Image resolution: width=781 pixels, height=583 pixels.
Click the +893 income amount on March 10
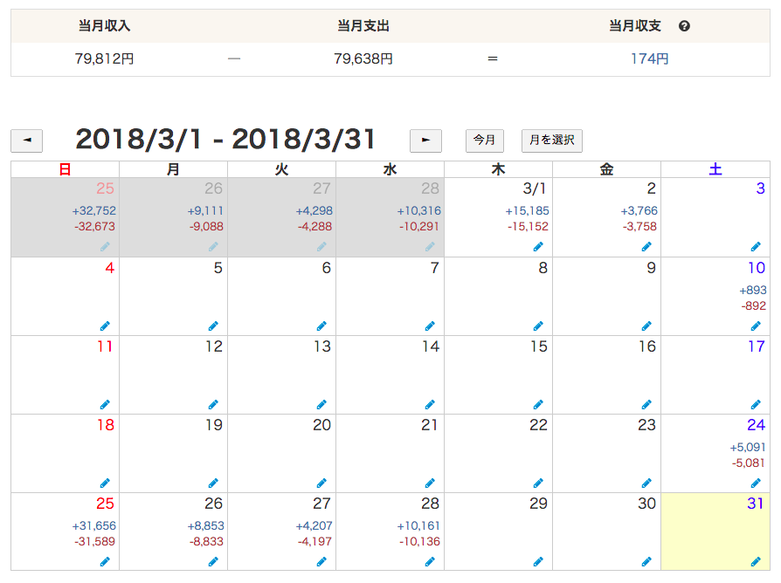click(x=753, y=290)
